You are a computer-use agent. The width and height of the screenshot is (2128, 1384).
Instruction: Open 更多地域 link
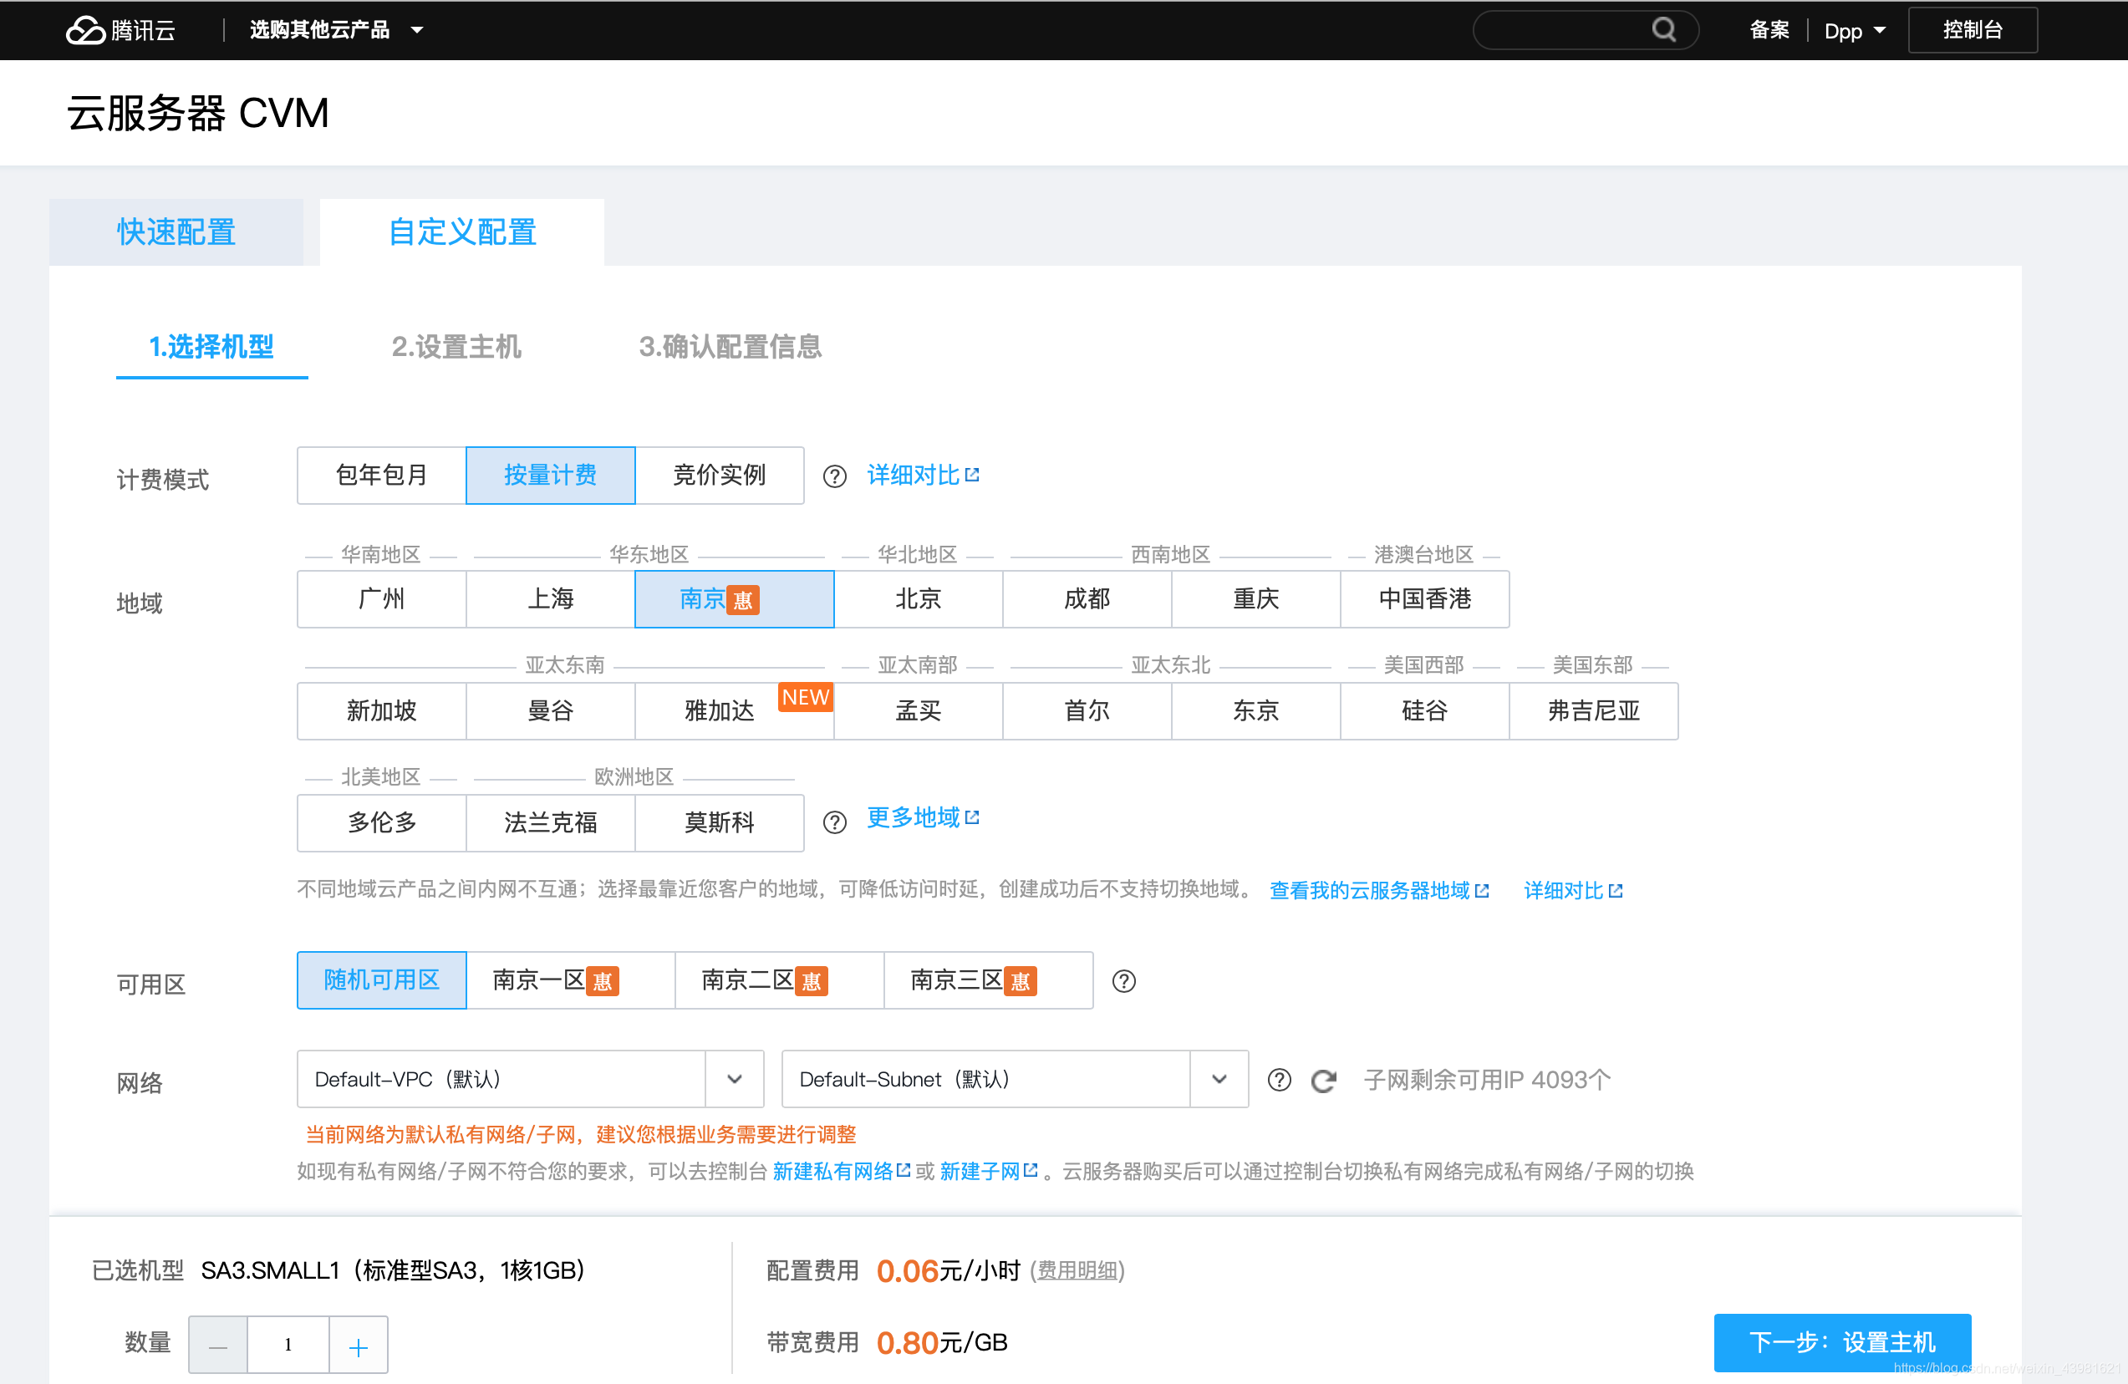(923, 818)
